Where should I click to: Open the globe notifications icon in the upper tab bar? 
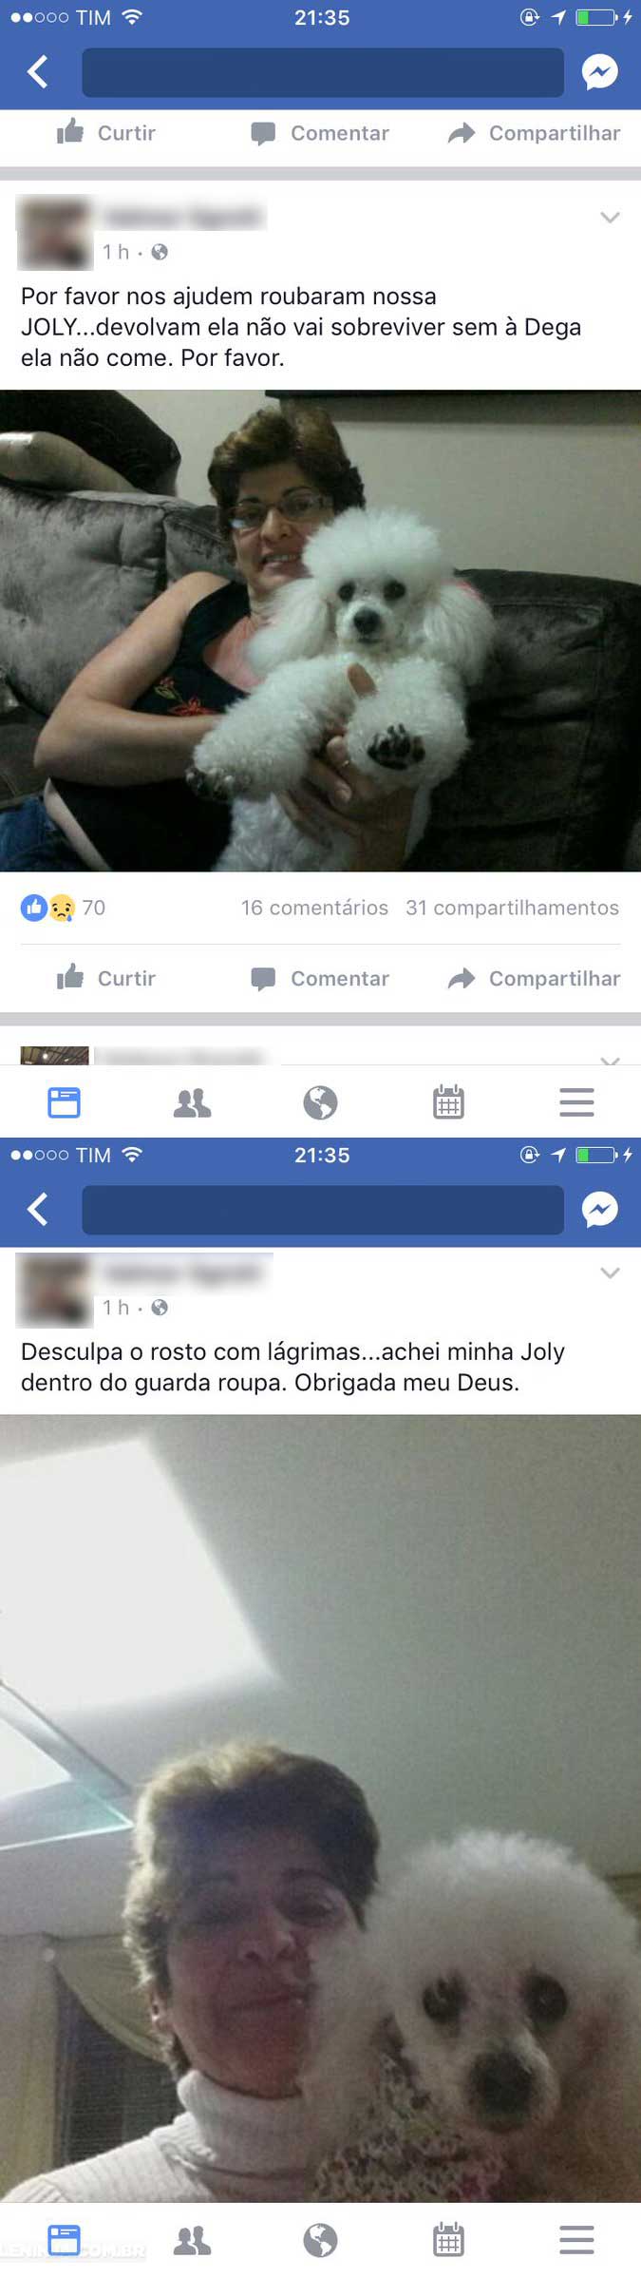coord(320,1102)
